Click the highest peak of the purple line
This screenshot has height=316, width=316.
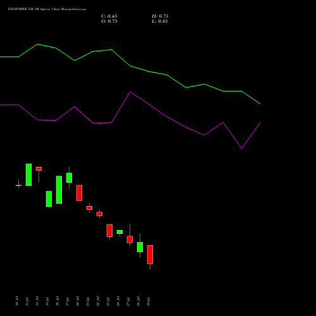coord(130,92)
